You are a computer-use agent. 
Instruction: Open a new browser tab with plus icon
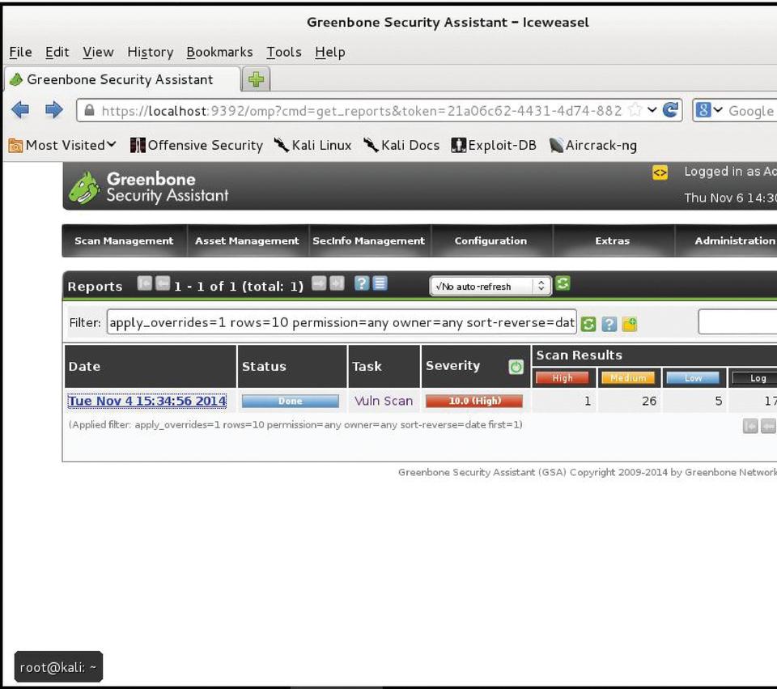point(257,79)
